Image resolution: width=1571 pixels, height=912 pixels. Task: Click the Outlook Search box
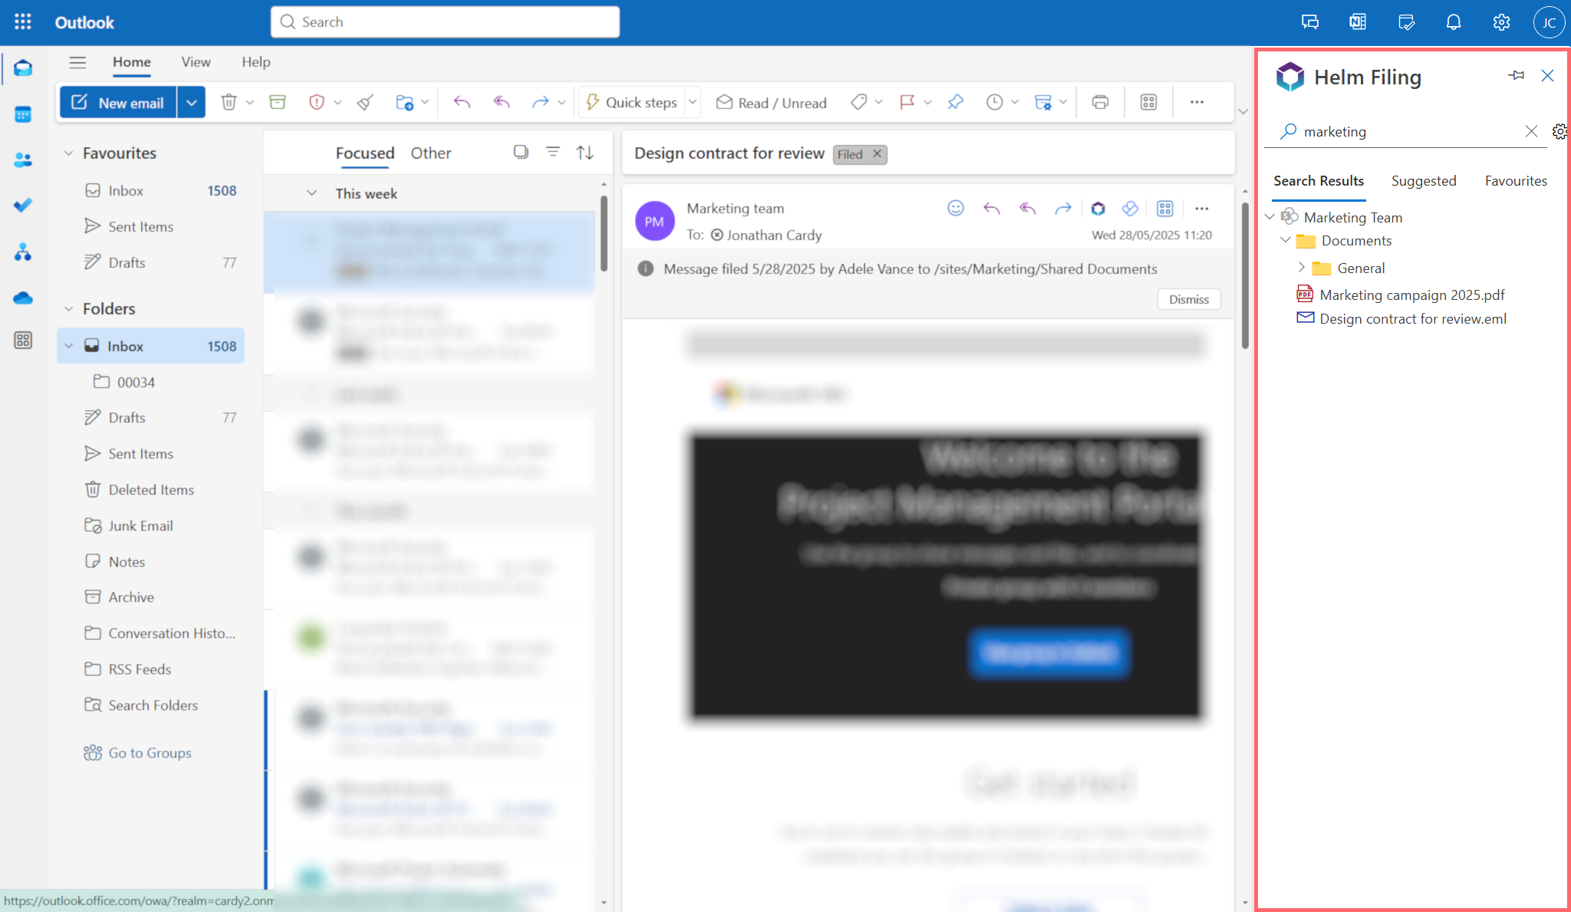click(445, 22)
